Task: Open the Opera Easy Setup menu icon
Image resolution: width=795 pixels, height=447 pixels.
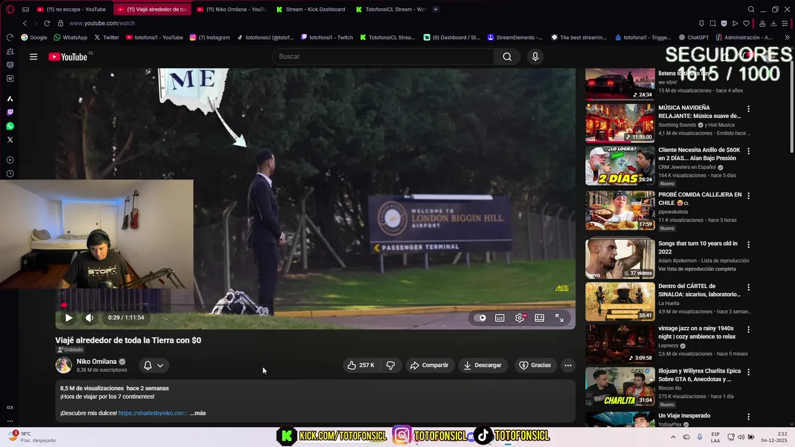Action: pyautogui.click(x=786, y=24)
